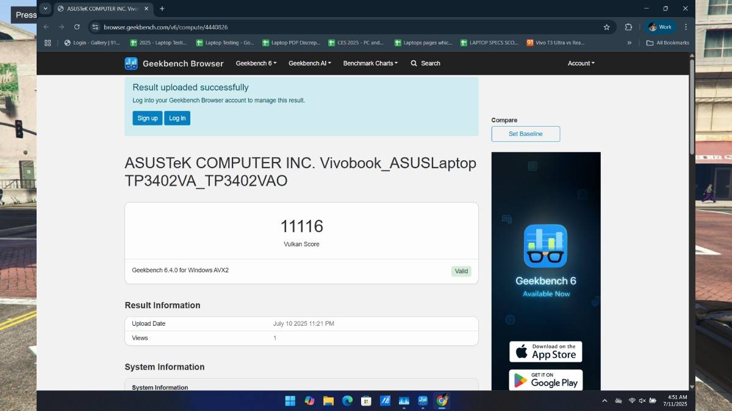Viewport: 732px width, 411px height.
Task: Click the site information icon in address bar
Action: (x=95, y=27)
